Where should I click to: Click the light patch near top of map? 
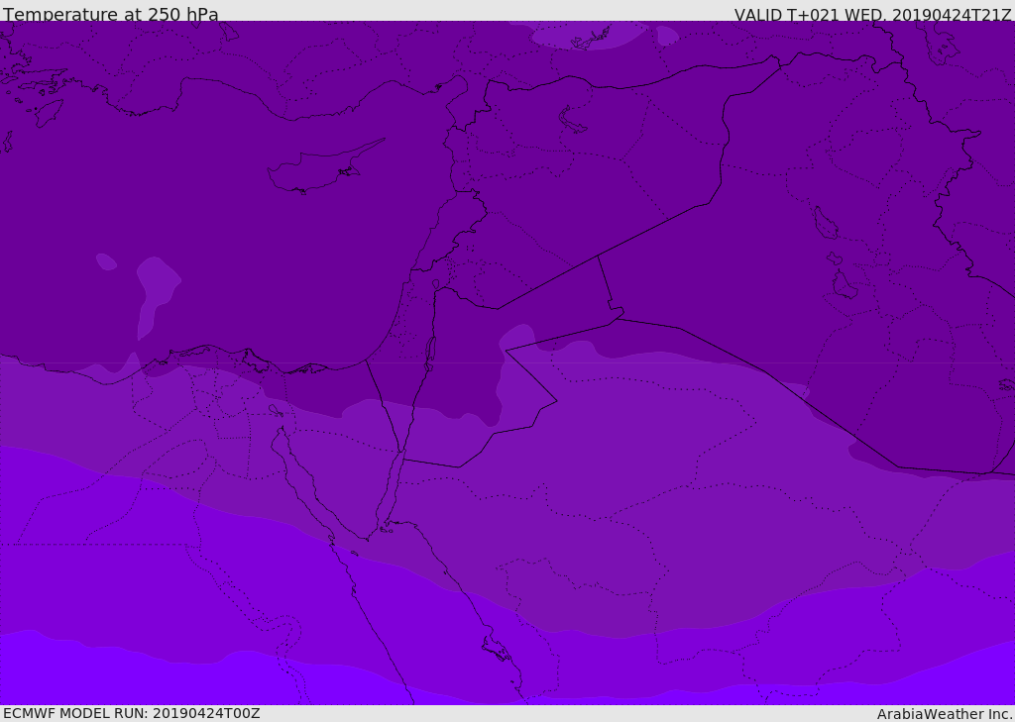[589, 36]
